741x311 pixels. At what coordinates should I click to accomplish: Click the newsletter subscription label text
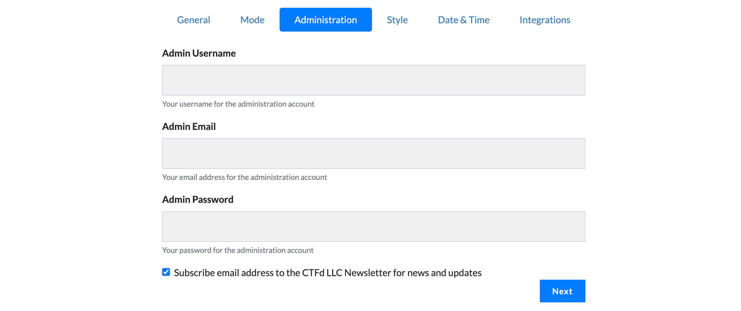click(328, 272)
